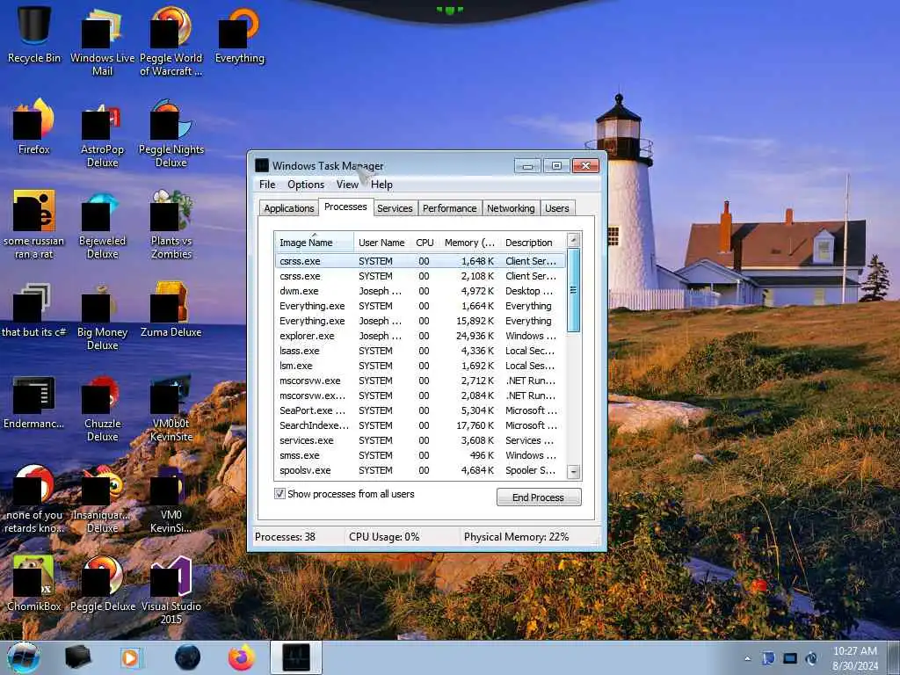Switch to the Networking tab
Viewport: 900px width, 675px height.
(x=511, y=208)
